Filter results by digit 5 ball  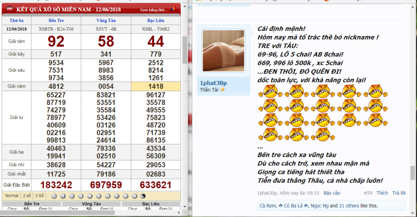99,195
